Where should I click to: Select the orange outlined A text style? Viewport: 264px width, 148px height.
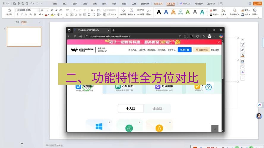(x=173, y=12)
